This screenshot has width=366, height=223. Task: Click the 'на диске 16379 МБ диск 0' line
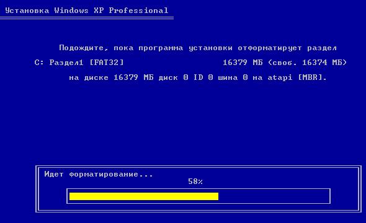pos(198,77)
